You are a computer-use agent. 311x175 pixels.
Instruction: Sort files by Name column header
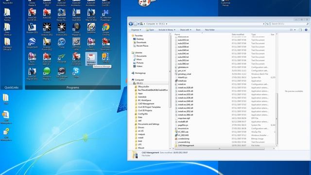coord(177,35)
